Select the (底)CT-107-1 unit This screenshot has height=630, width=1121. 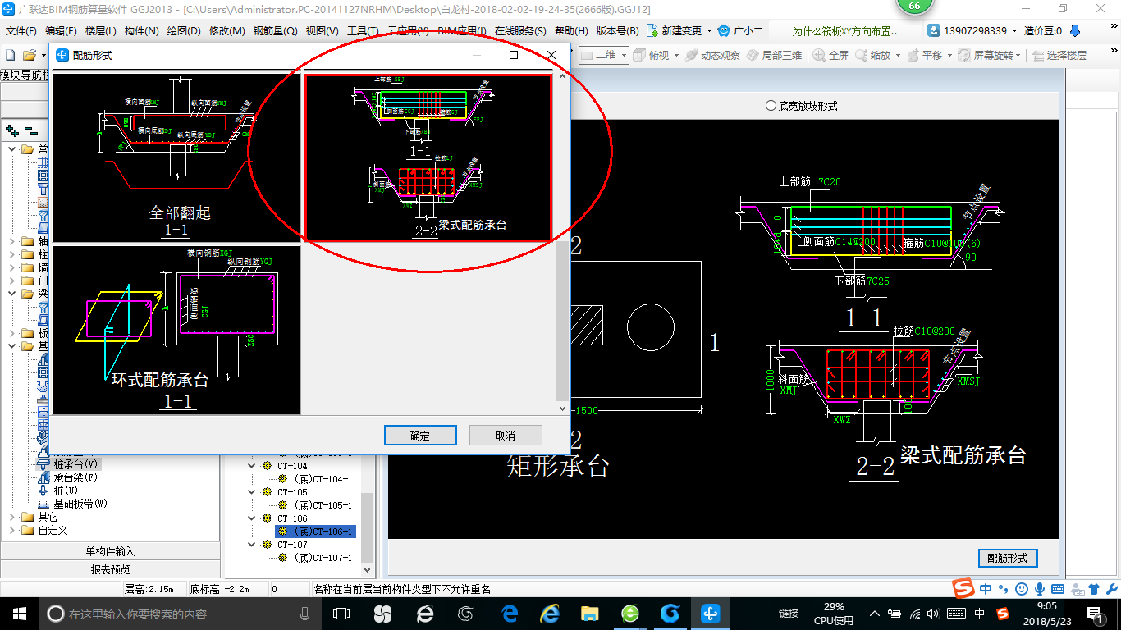click(323, 558)
